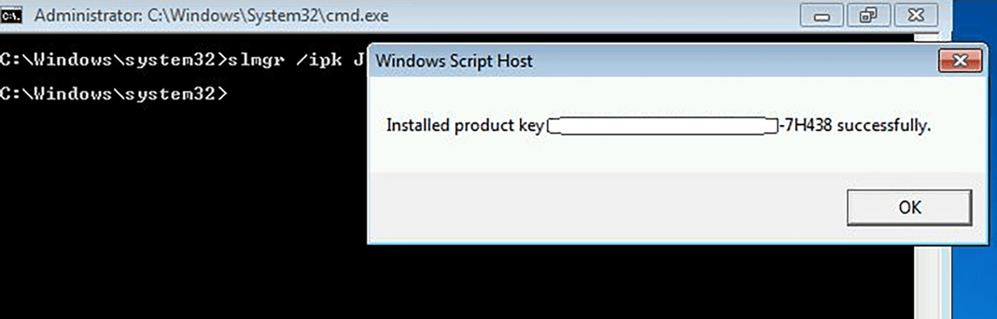This screenshot has width=997, height=319.
Task: Click the word Administrator in title bar
Action: 84,15
